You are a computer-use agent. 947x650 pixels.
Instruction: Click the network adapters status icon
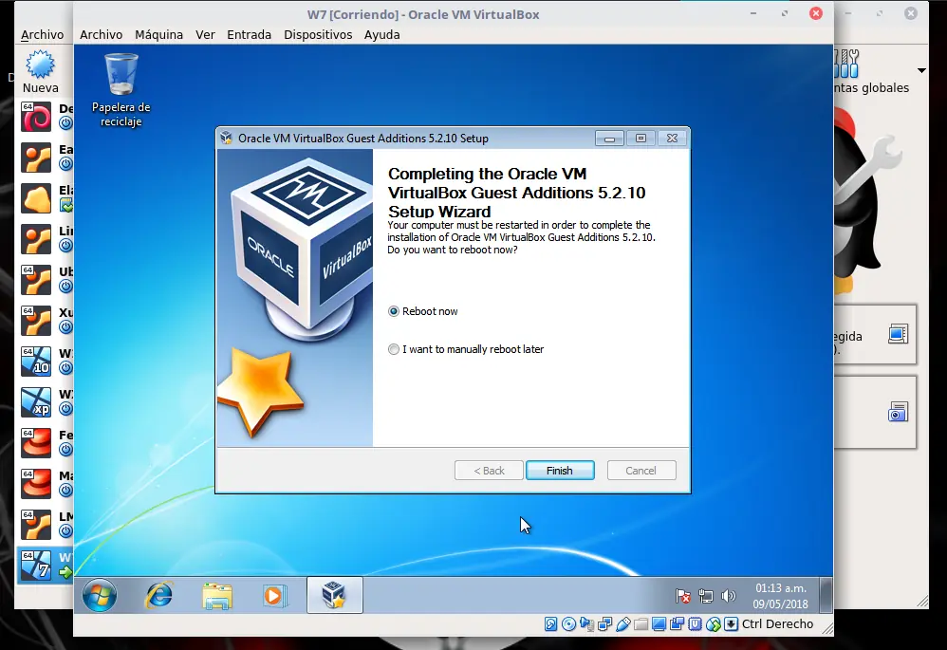tap(604, 624)
